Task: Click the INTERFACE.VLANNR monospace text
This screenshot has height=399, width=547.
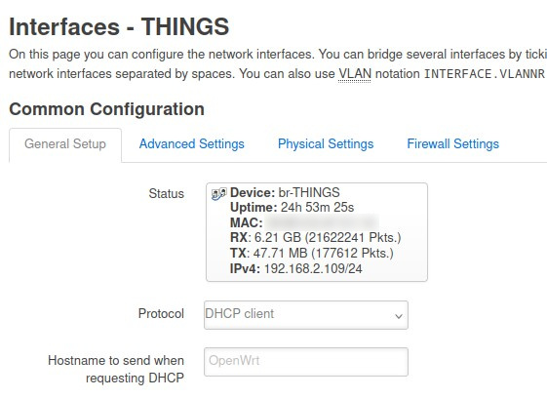Action: click(x=485, y=74)
